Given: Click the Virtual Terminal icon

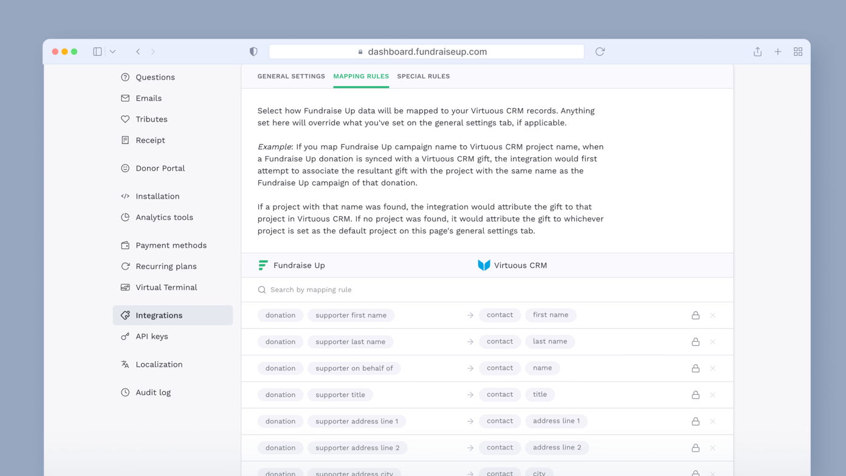Looking at the screenshot, I should [x=124, y=287].
